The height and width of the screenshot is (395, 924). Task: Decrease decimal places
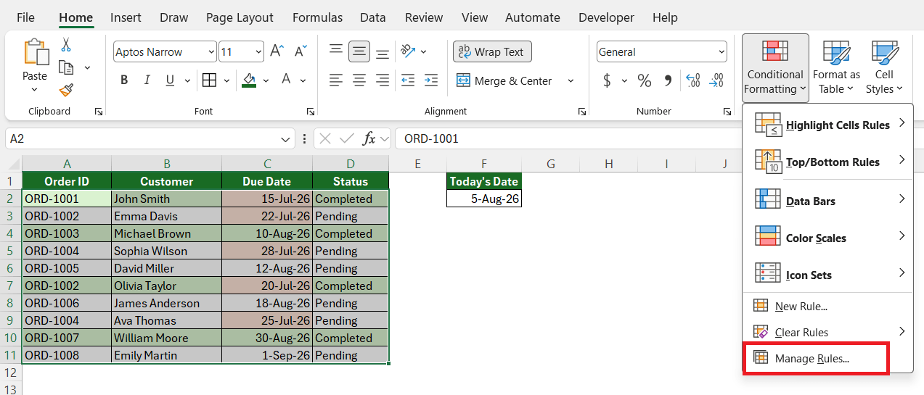click(x=716, y=80)
